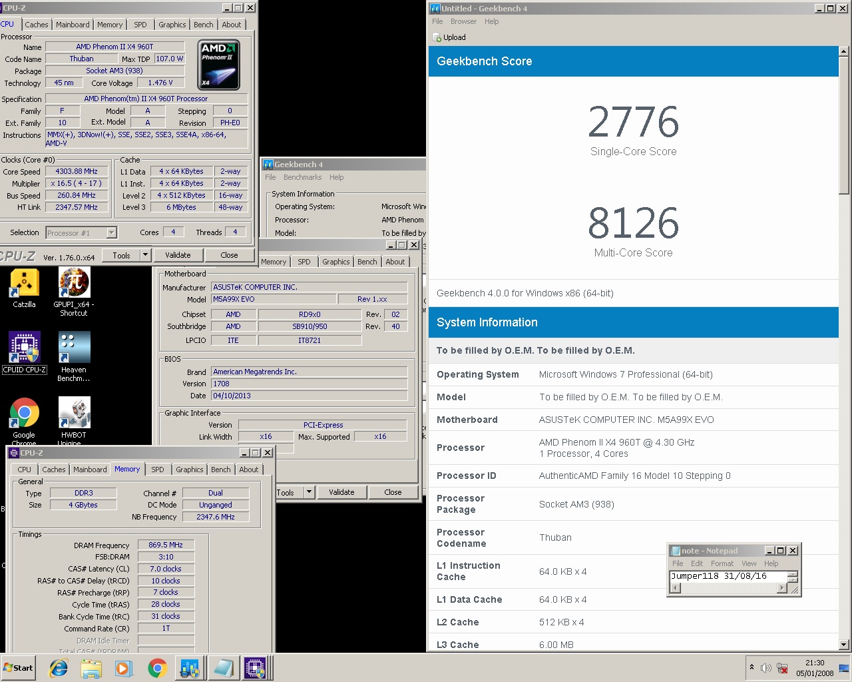Viewport: 852px width, 682px height.
Task: Click the 2776 Single-Core Score value
Action: (x=634, y=122)
